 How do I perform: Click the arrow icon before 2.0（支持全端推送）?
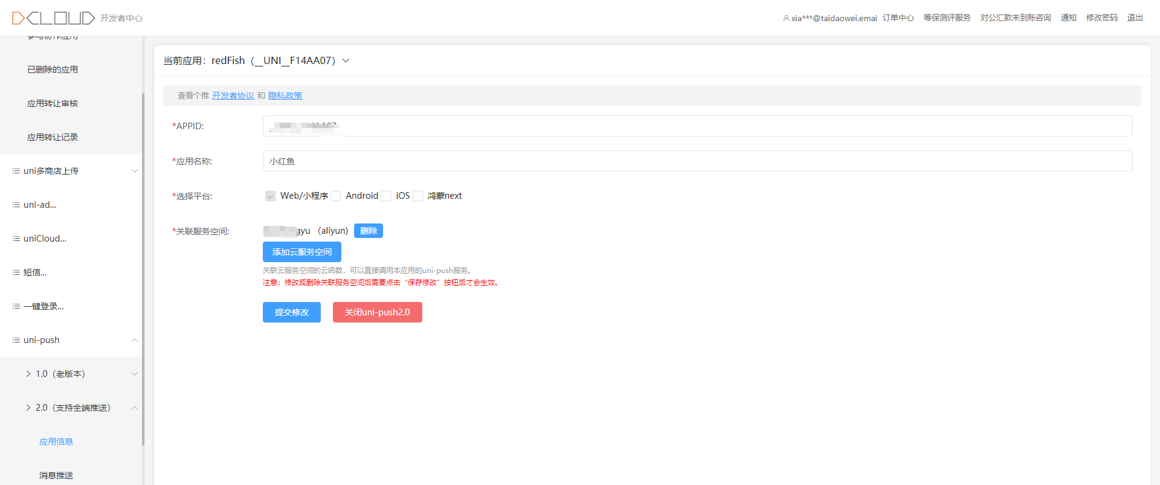pos(28,408)
